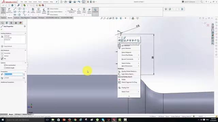Expand the Recent Commands submenu
218x122 pixels.
coord(129,59)
